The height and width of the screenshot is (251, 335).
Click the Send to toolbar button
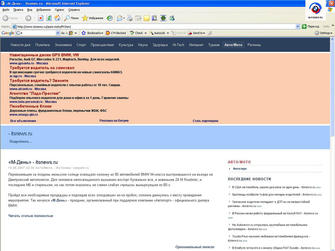(x=195, y=33)
